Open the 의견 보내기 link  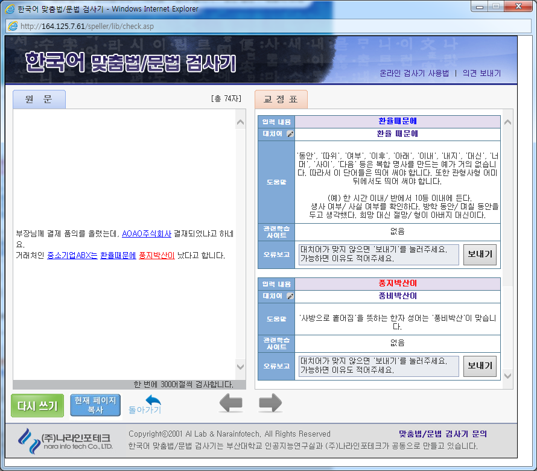(481, 74)
